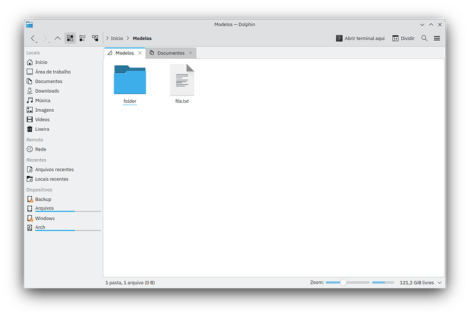
Task: Open the hamburger menu
Action: tap(437, 38)
